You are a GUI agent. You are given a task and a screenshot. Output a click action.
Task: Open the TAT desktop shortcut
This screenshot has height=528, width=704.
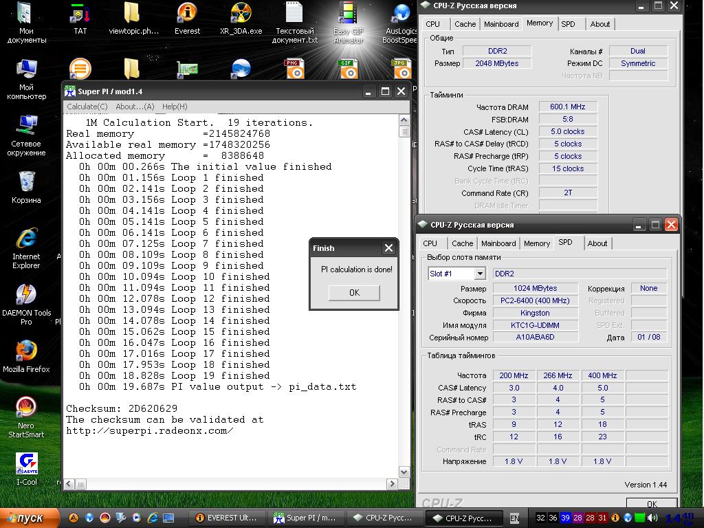pos(80,19)
